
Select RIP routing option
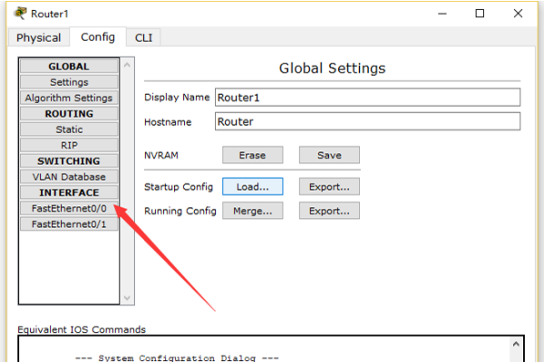[x=69, y=145]
